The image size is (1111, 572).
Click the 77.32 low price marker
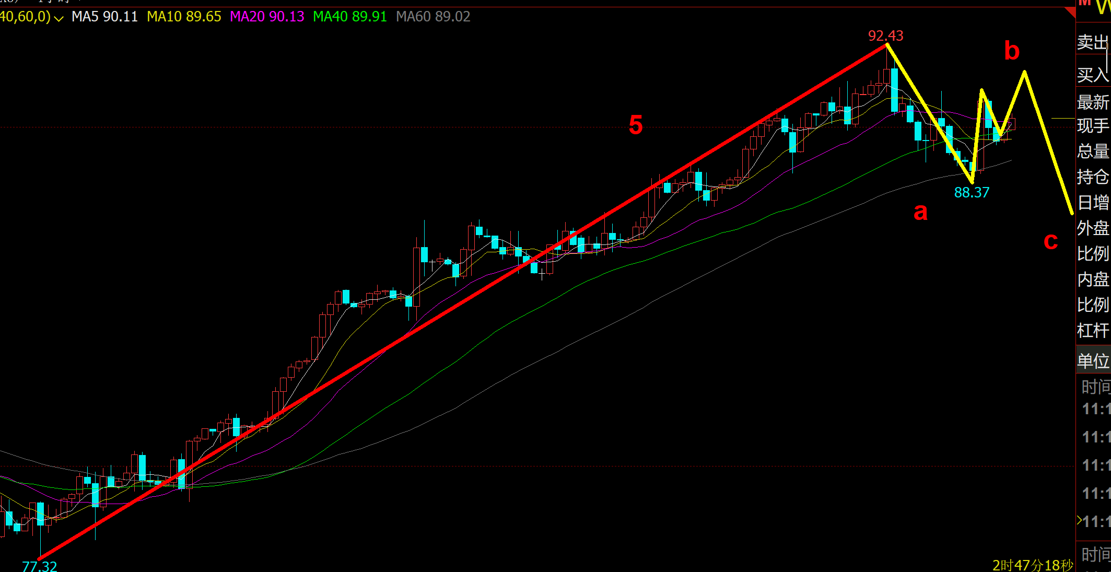coord(40,566)
